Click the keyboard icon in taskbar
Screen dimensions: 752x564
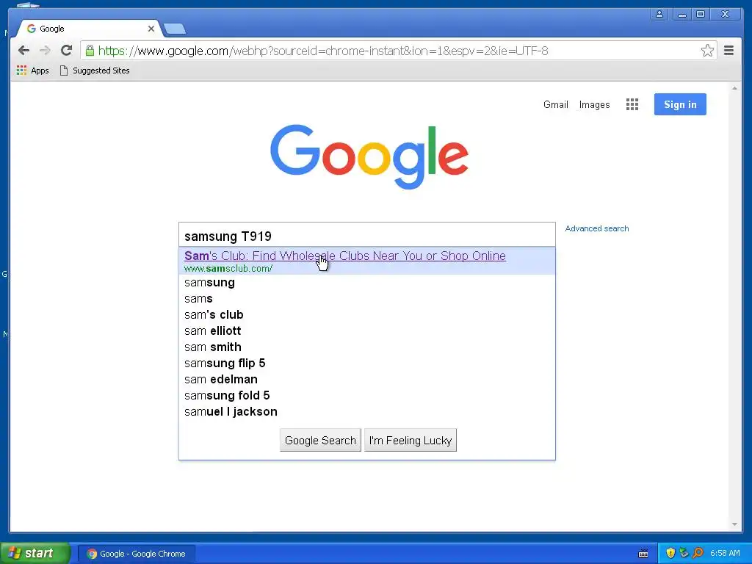coord(643,554)
